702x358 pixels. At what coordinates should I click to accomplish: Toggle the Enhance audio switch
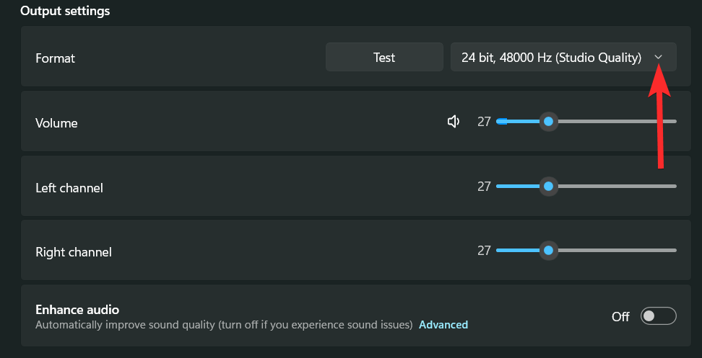659,316
